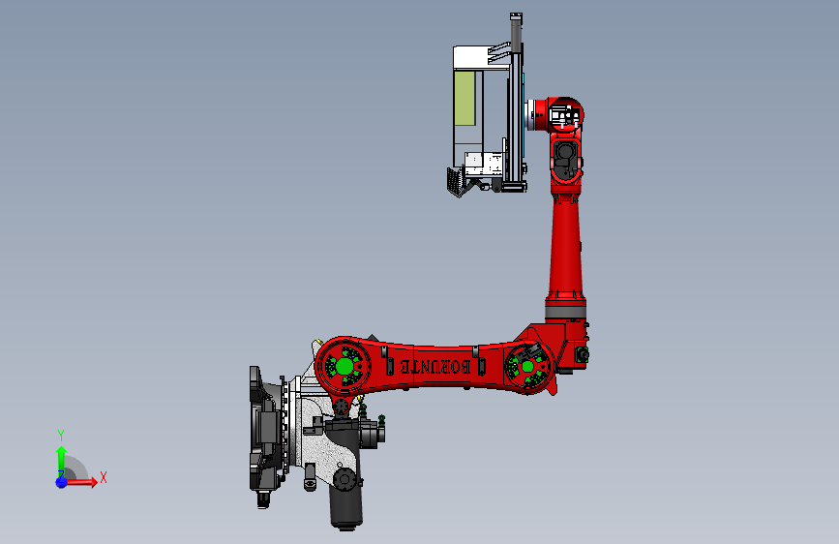Select the blue Z axis ball of the triad

[62, 482]
